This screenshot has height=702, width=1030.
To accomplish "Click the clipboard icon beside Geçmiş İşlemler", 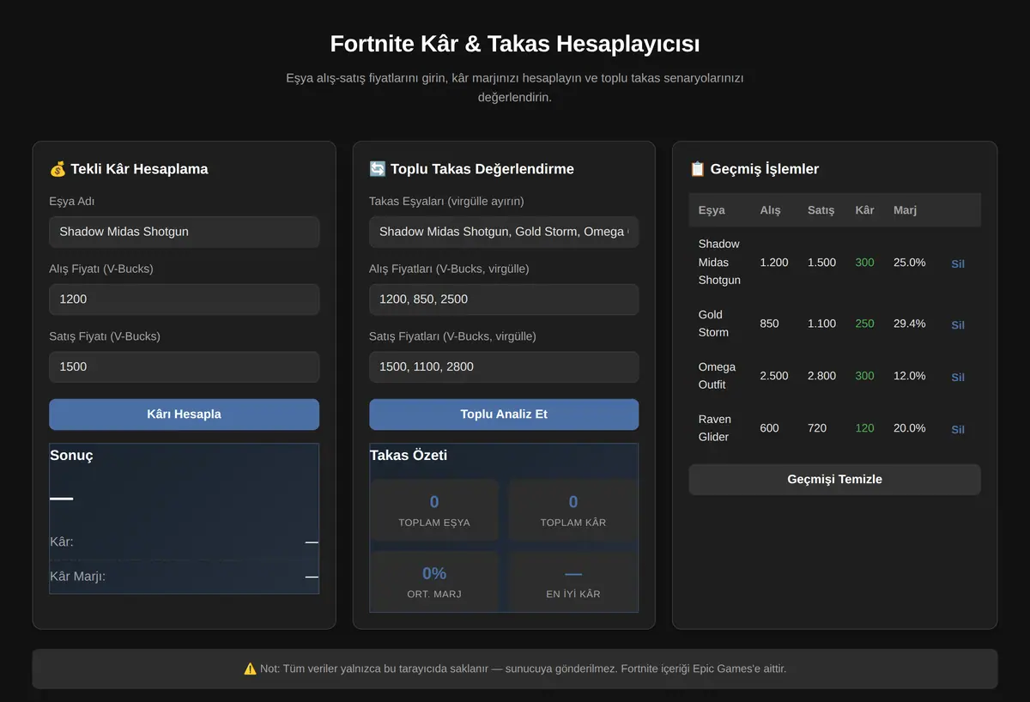I will 698,169.
